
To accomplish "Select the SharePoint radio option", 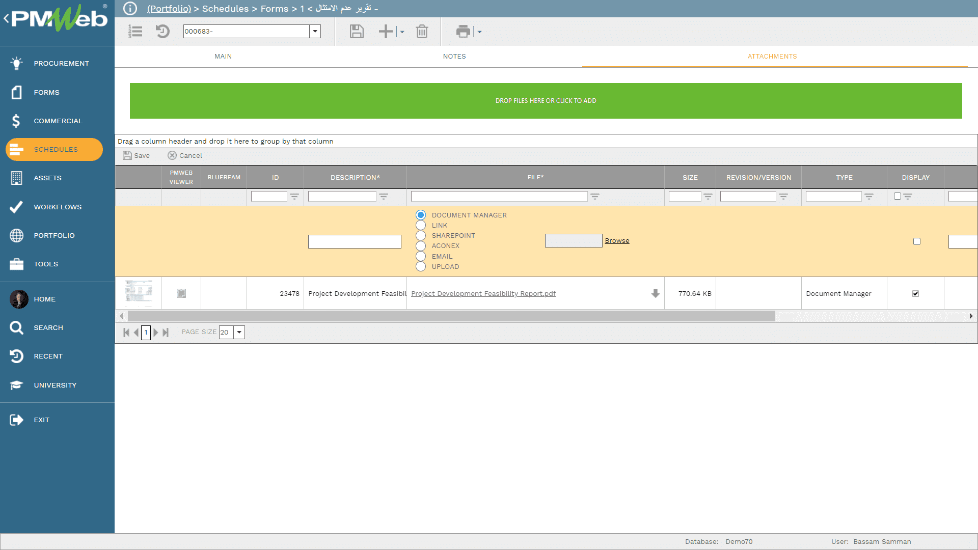I will click(421, 235).
